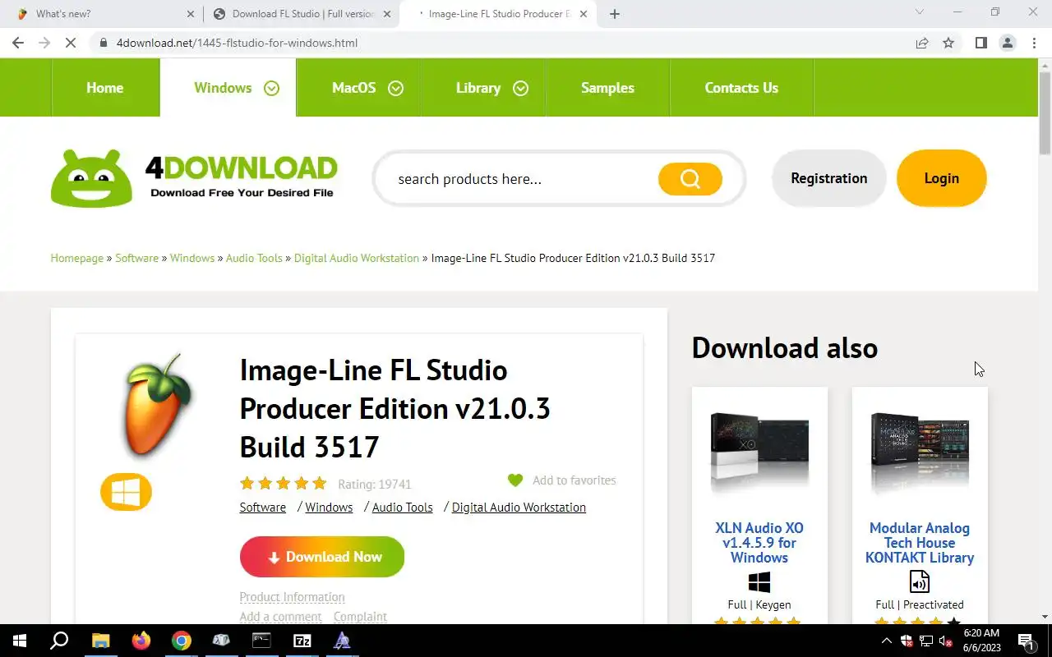This screenshot has height=657, width=1052.
Task: Open the Chrome three-dot menu
Action: 1033,43
